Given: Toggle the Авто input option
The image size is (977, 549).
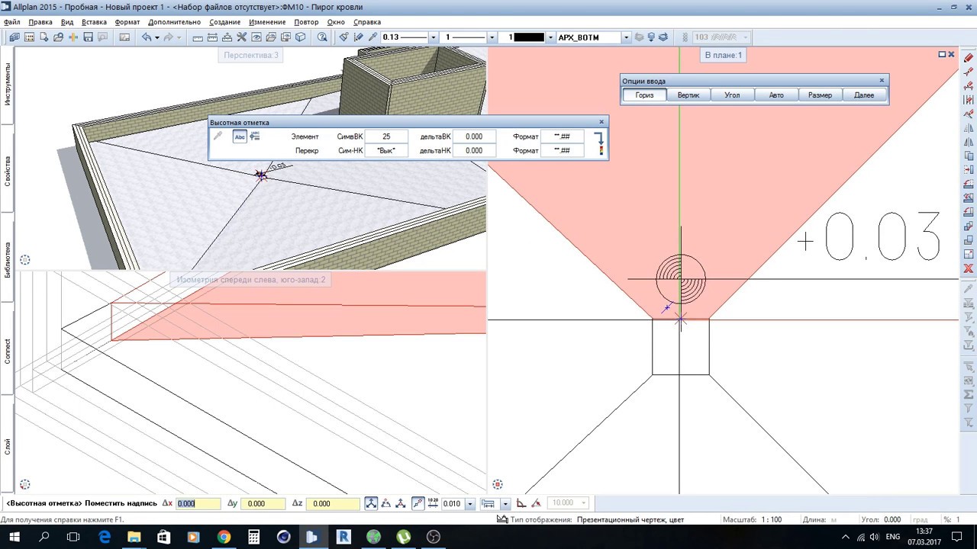Looking at the screenshot, I should click(x=776, y=95).
